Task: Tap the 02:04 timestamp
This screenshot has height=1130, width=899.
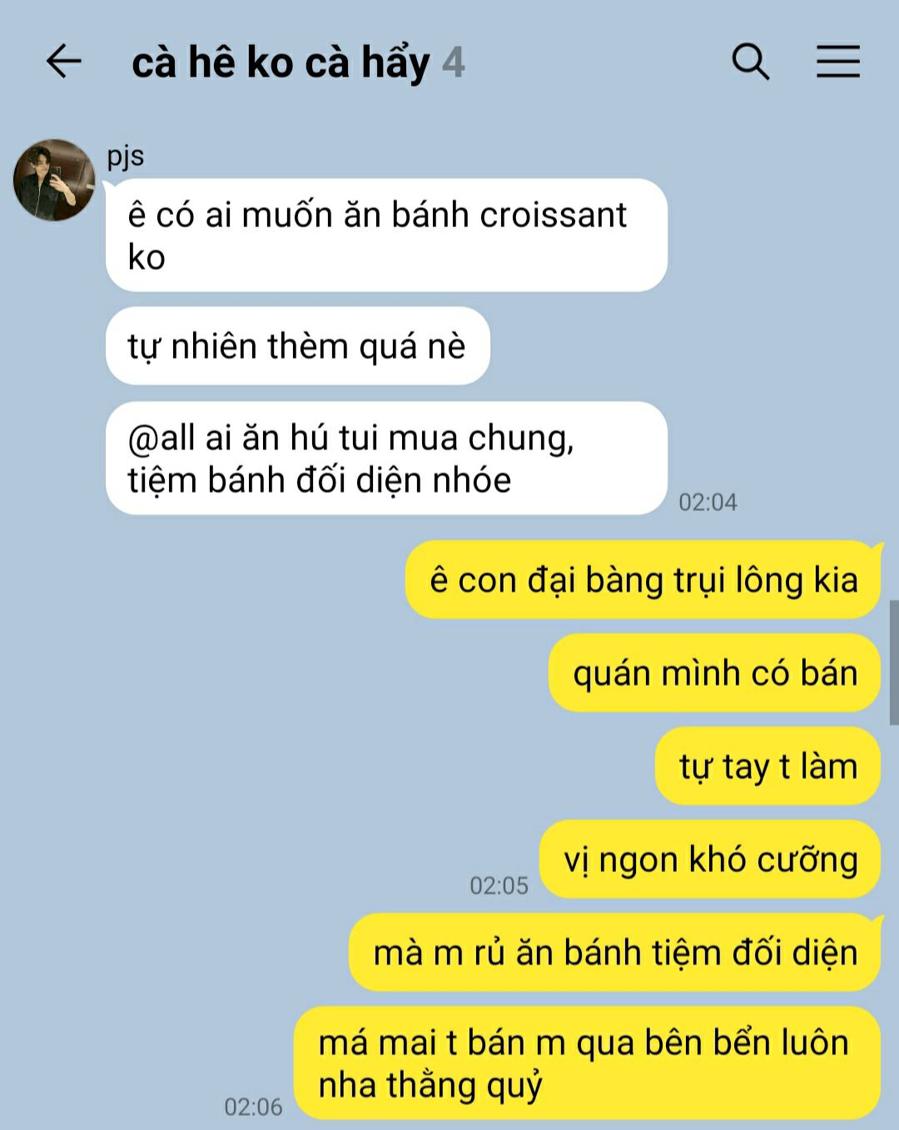Action: (708, 502)
